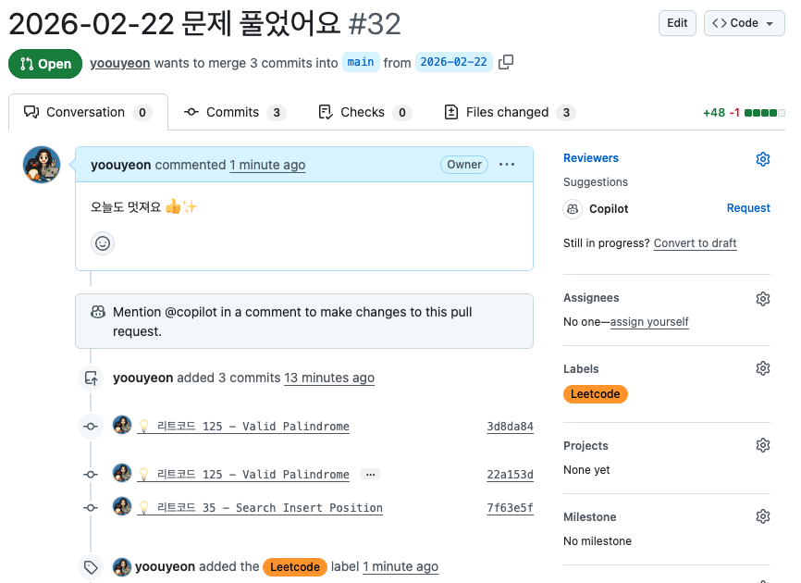The width and height of the screenshot is (801, 583).
Task: Expand the Code dropdown button
Action: click(744, 23)
